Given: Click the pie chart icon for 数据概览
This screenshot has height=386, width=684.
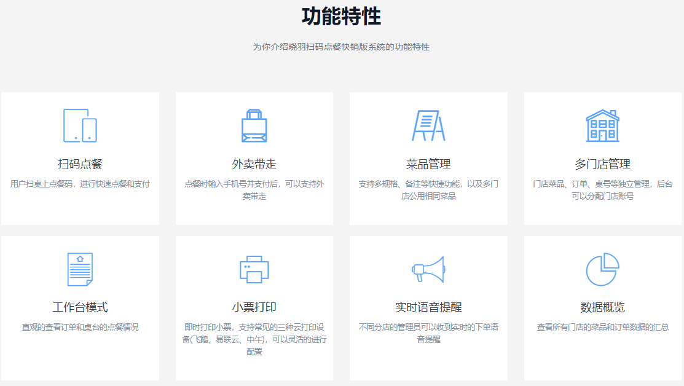Looking at the screenshot, I should 602,269.
